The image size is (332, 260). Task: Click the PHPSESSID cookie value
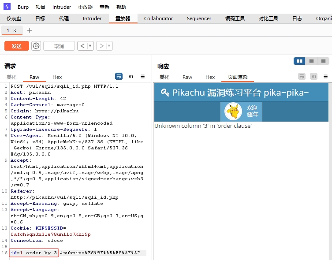51,234
